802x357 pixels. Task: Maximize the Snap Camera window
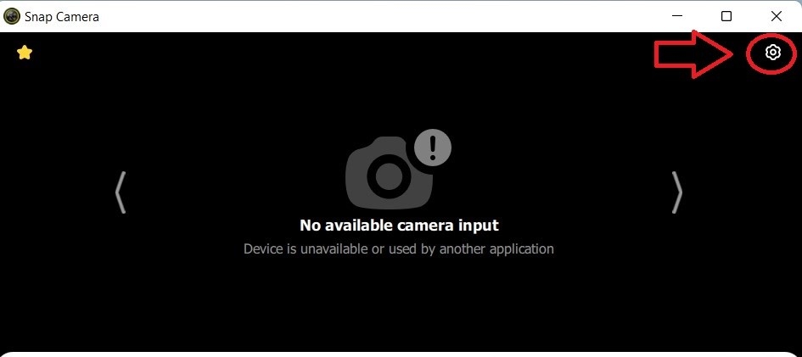[x=726, y=16]
